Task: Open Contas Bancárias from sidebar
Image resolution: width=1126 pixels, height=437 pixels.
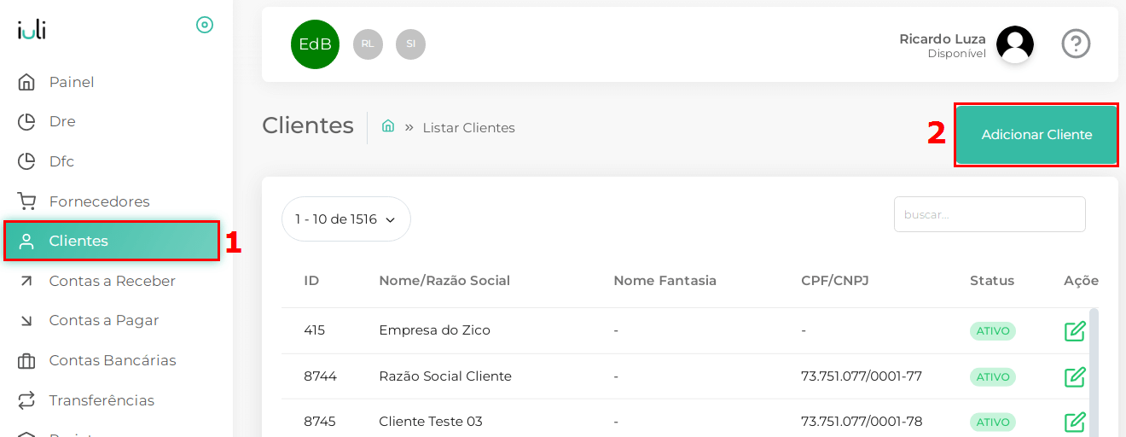Action: click(x=112, y=360)
